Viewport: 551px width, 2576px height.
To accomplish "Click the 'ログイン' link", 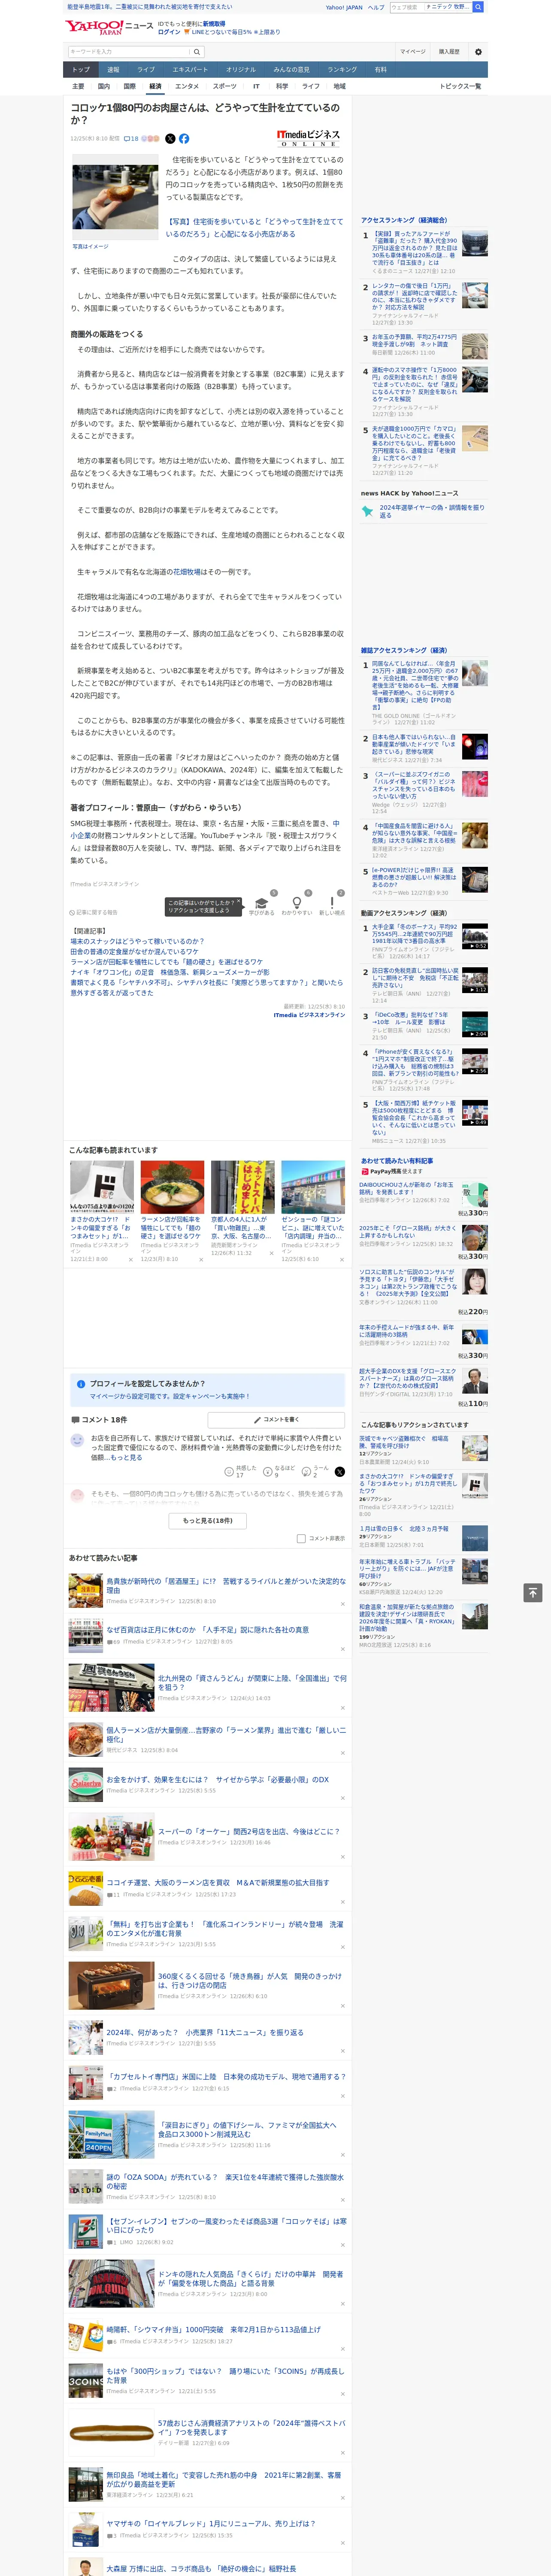I will (169, 32).
